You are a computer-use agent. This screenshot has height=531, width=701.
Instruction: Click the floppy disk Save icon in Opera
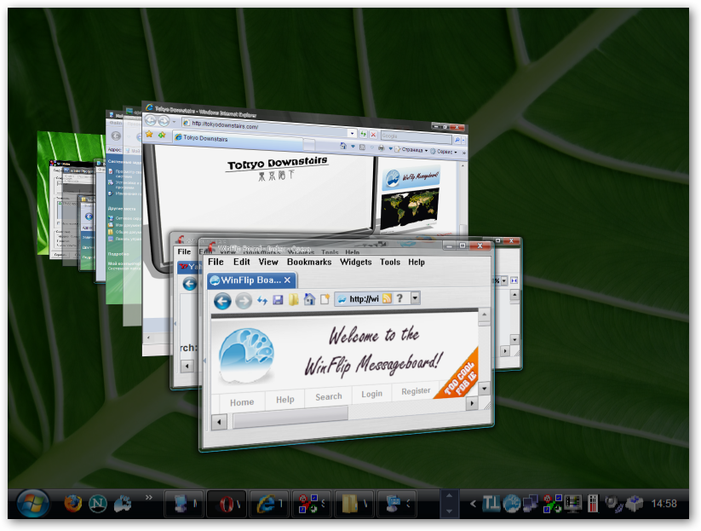278,300
